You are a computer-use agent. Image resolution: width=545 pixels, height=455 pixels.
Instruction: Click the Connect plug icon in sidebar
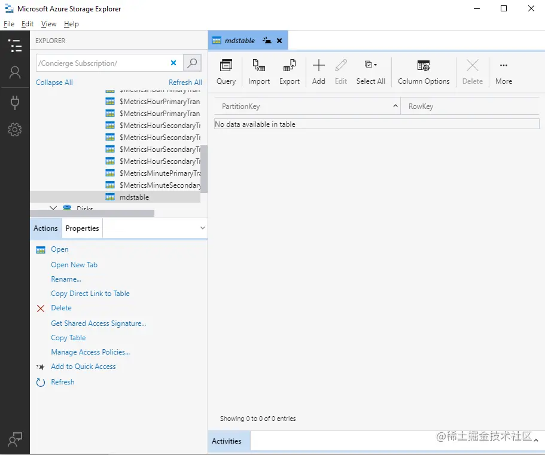(x=15, y=102)
